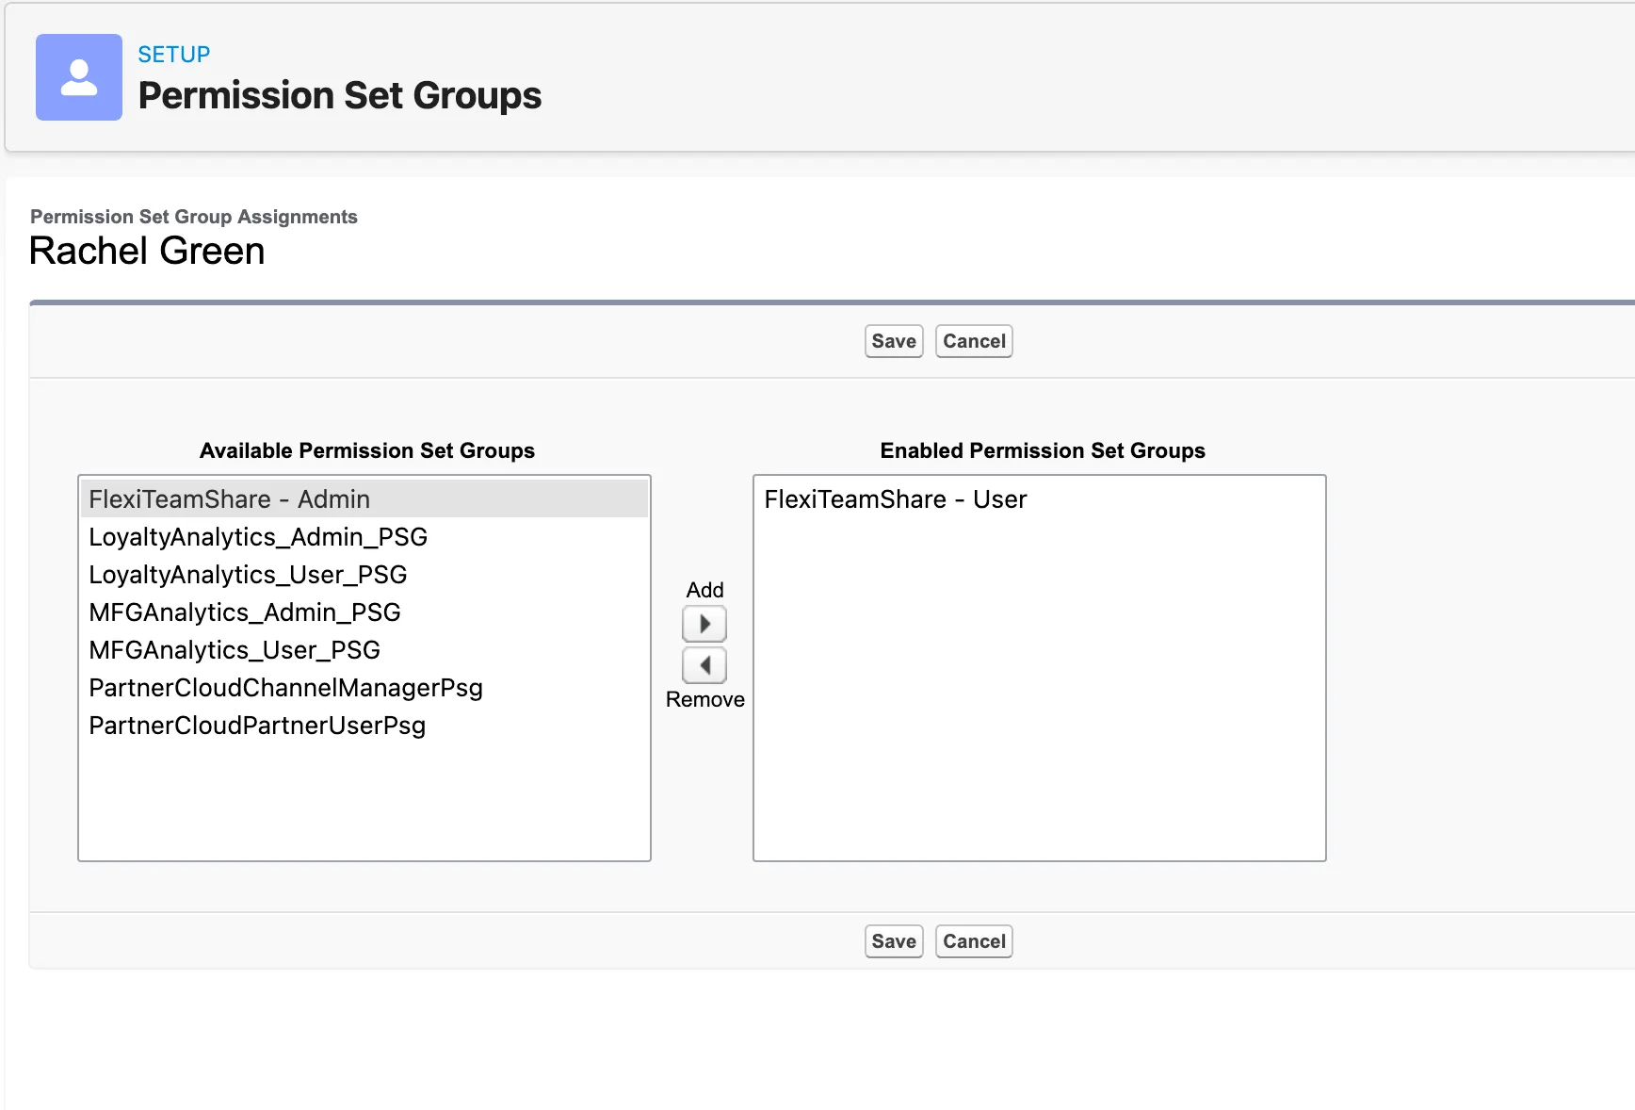Open the SETUP link

pos(173,54)
